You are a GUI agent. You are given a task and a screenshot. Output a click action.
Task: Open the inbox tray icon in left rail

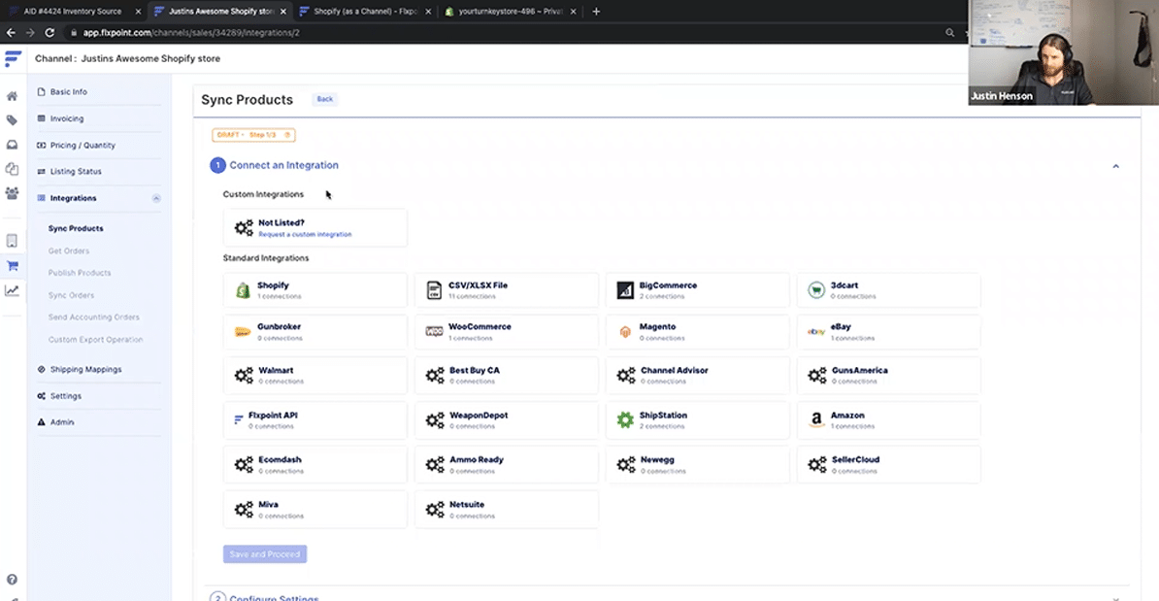point(12,145)
